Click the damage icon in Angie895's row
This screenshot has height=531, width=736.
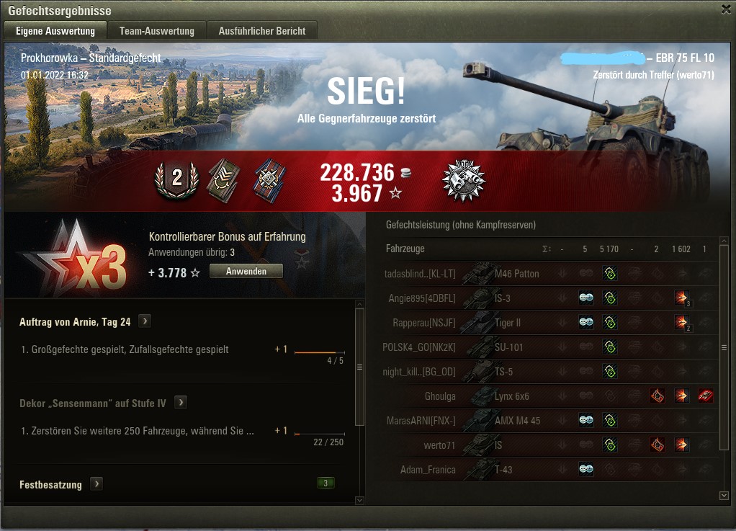point(681,298)
